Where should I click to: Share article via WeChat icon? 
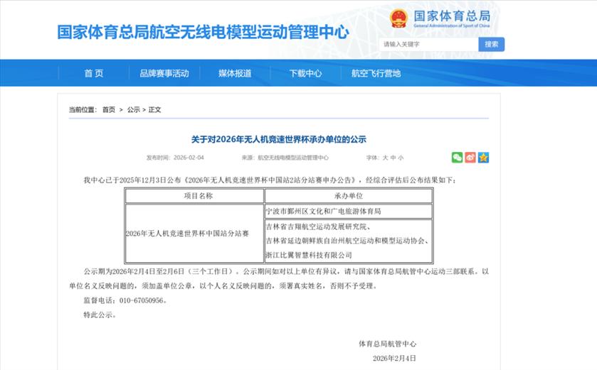click(457, 158)
